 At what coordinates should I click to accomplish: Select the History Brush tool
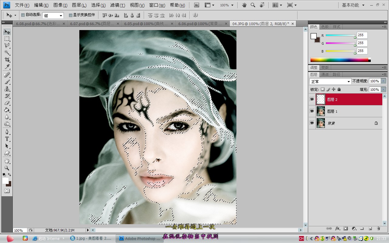point(7,96)
